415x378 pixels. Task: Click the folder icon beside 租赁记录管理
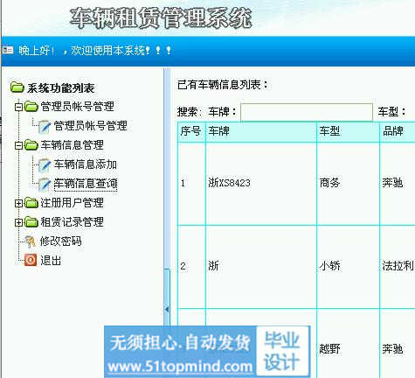(x=31, y=222)
